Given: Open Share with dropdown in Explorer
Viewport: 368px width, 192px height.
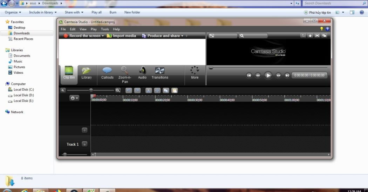Looking at the screenshot, I should pyautogui.click(x=74, y=12).
